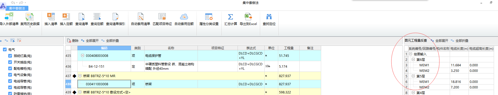Toggle the 电气 checkbox
This screenshot has width=498, height=95.
tap(5, 49)
